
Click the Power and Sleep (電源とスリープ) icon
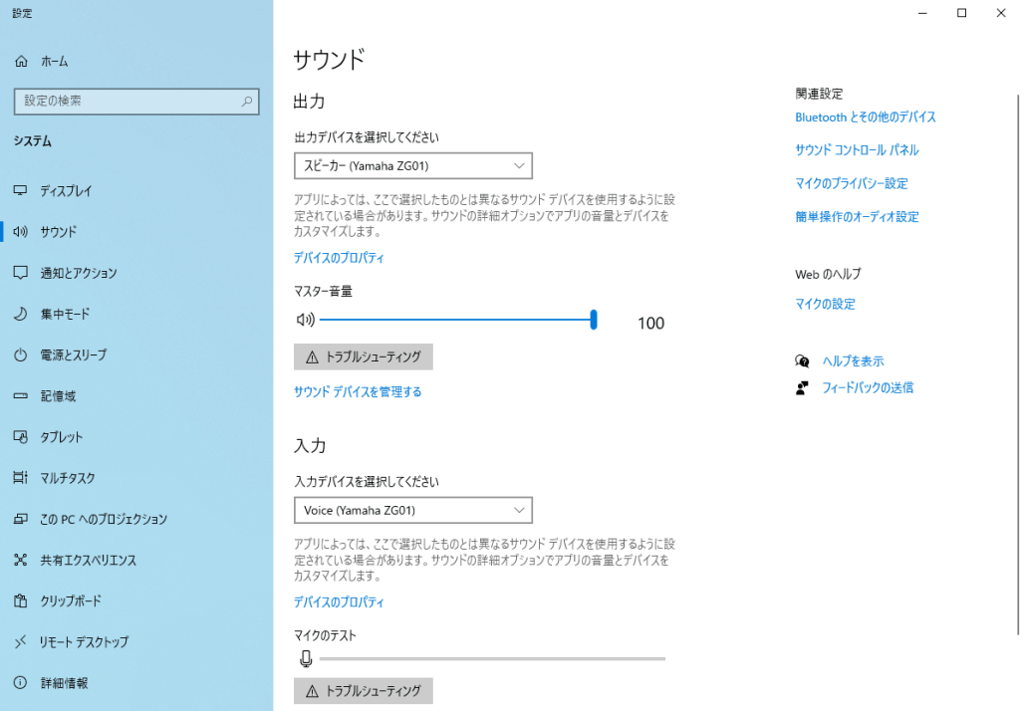21,355
